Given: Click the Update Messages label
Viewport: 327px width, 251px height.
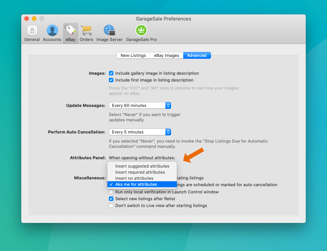Looking at the screenshot, I should click(x=86, y=105).
